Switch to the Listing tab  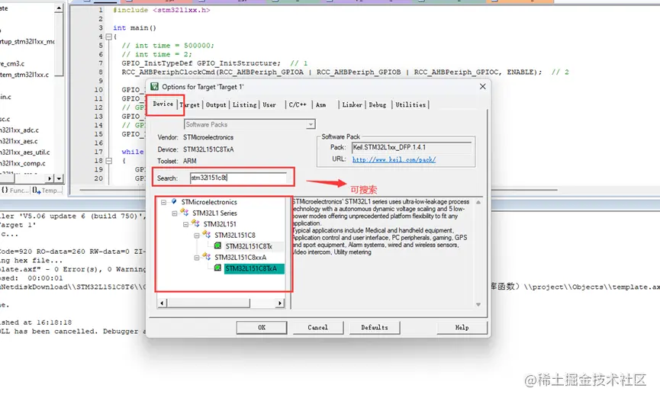tap(245, 104)
